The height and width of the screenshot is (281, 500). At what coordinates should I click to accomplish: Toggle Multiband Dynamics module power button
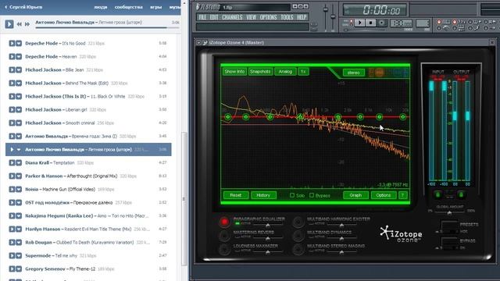pyautogui.click(x=298, y=236)
